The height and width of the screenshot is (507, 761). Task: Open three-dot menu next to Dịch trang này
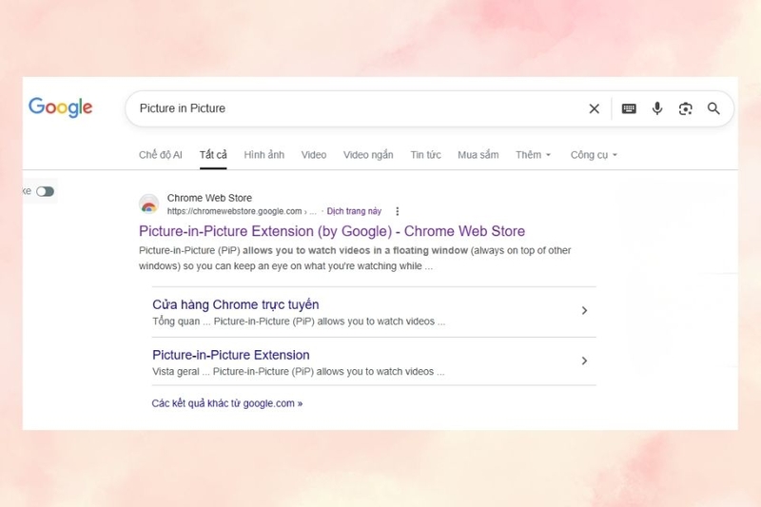tap(398, 211)
